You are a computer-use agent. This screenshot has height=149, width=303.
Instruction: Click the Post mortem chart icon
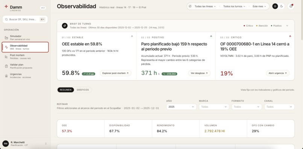click(x=6, y=57)
